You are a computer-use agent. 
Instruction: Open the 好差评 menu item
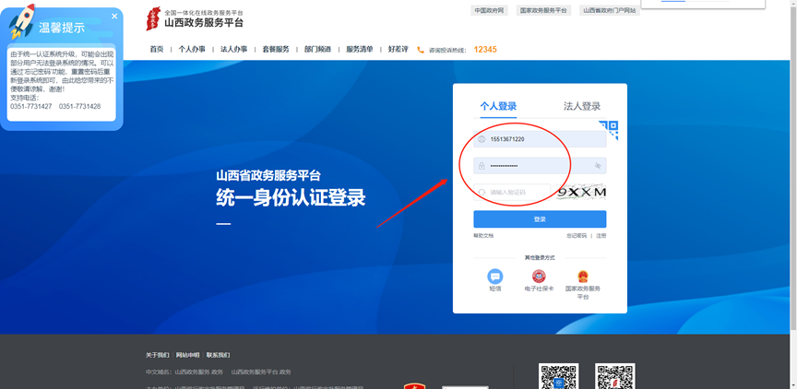398,49
